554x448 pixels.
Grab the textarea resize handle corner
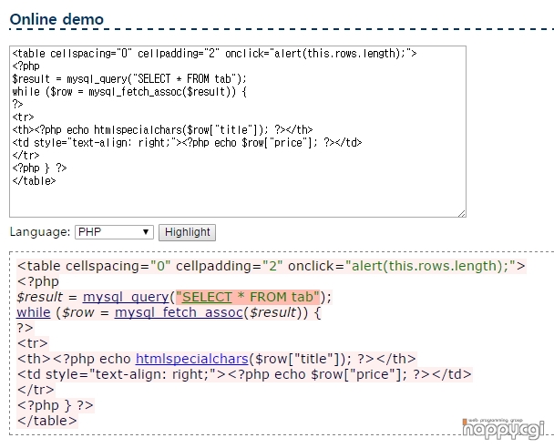pos(461,213)
